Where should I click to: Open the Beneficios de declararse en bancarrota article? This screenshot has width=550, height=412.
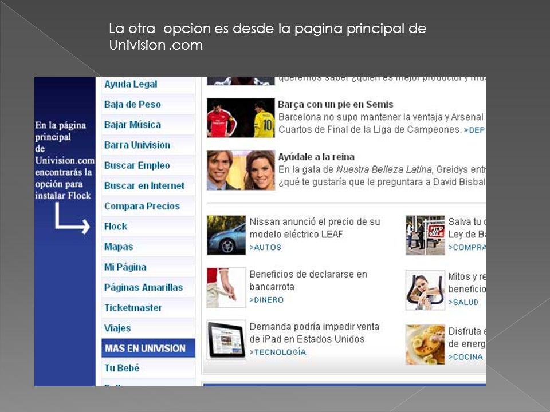click(308, 280)
